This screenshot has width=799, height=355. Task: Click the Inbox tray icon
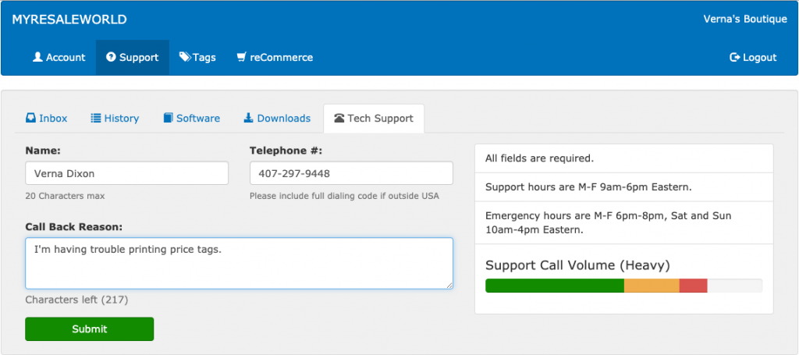pyautogui.click(x=30, y=119)
